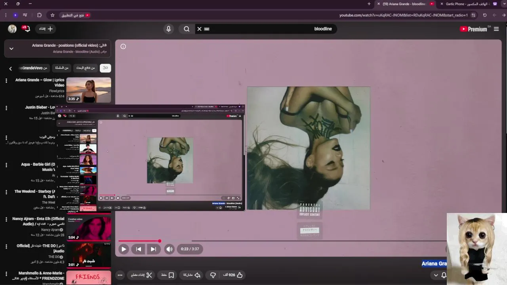Open browser profile avatar in toolbar

coord(15,15)
